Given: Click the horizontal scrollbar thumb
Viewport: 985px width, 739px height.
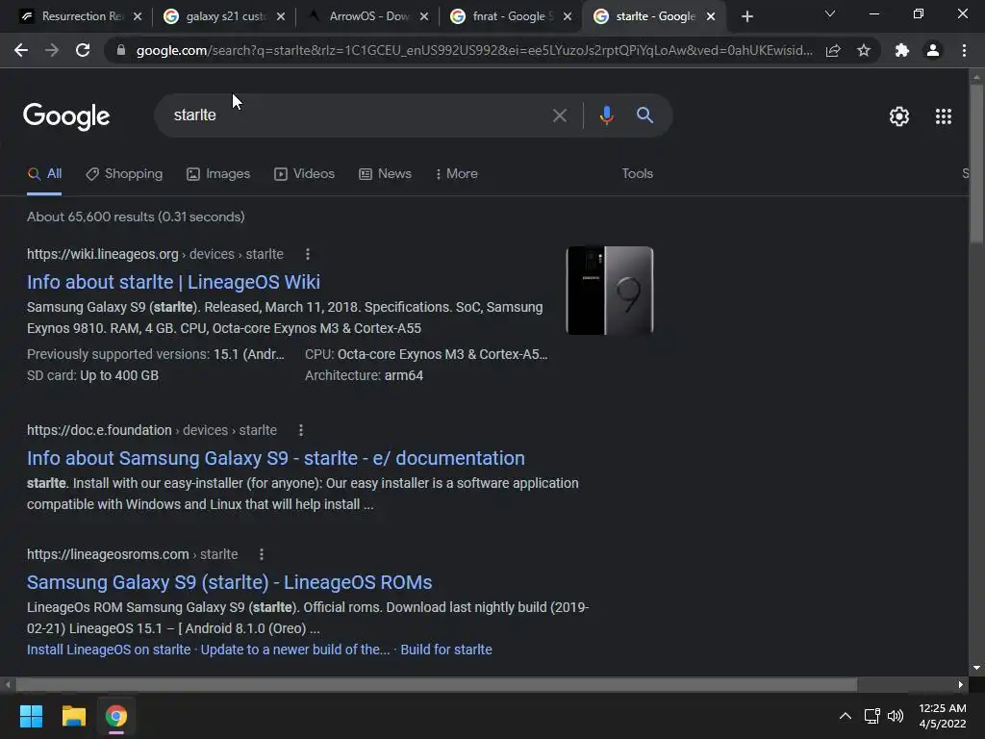Looking at the screenshot, I should (436, 684).
